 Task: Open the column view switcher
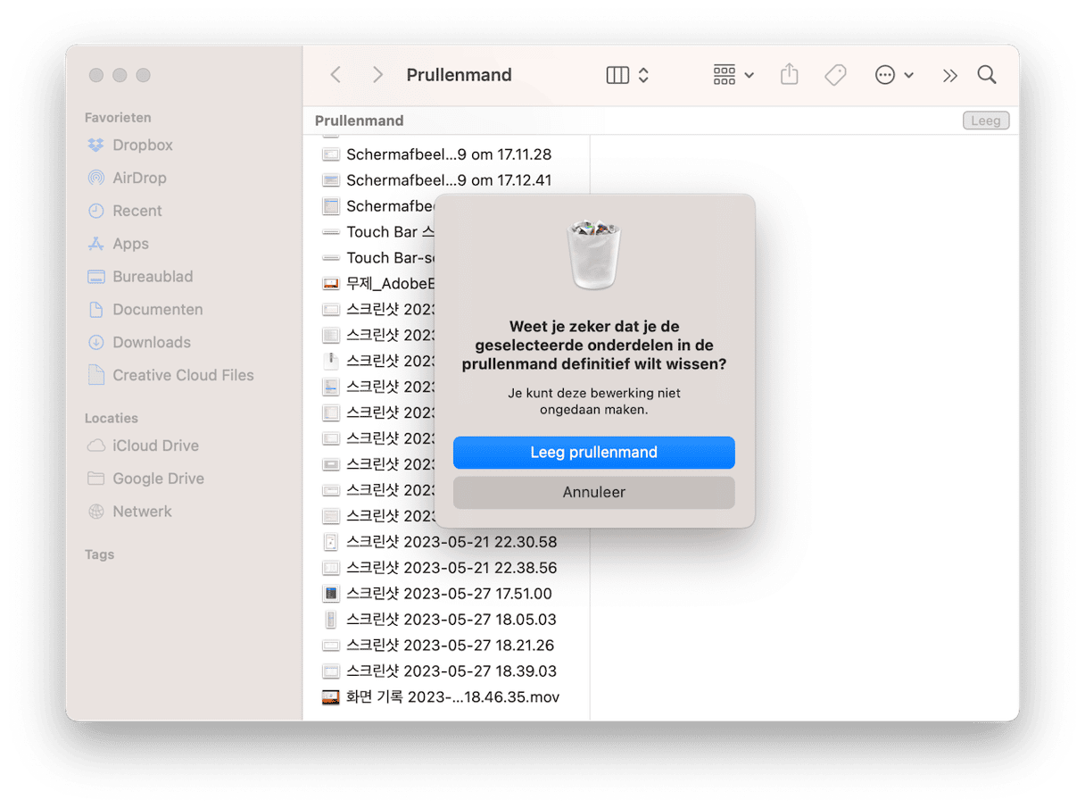click(x=627, y=75)
